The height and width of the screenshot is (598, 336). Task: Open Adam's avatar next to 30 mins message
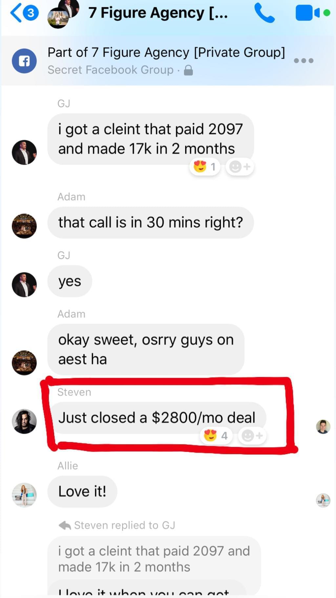pos(24,226)
